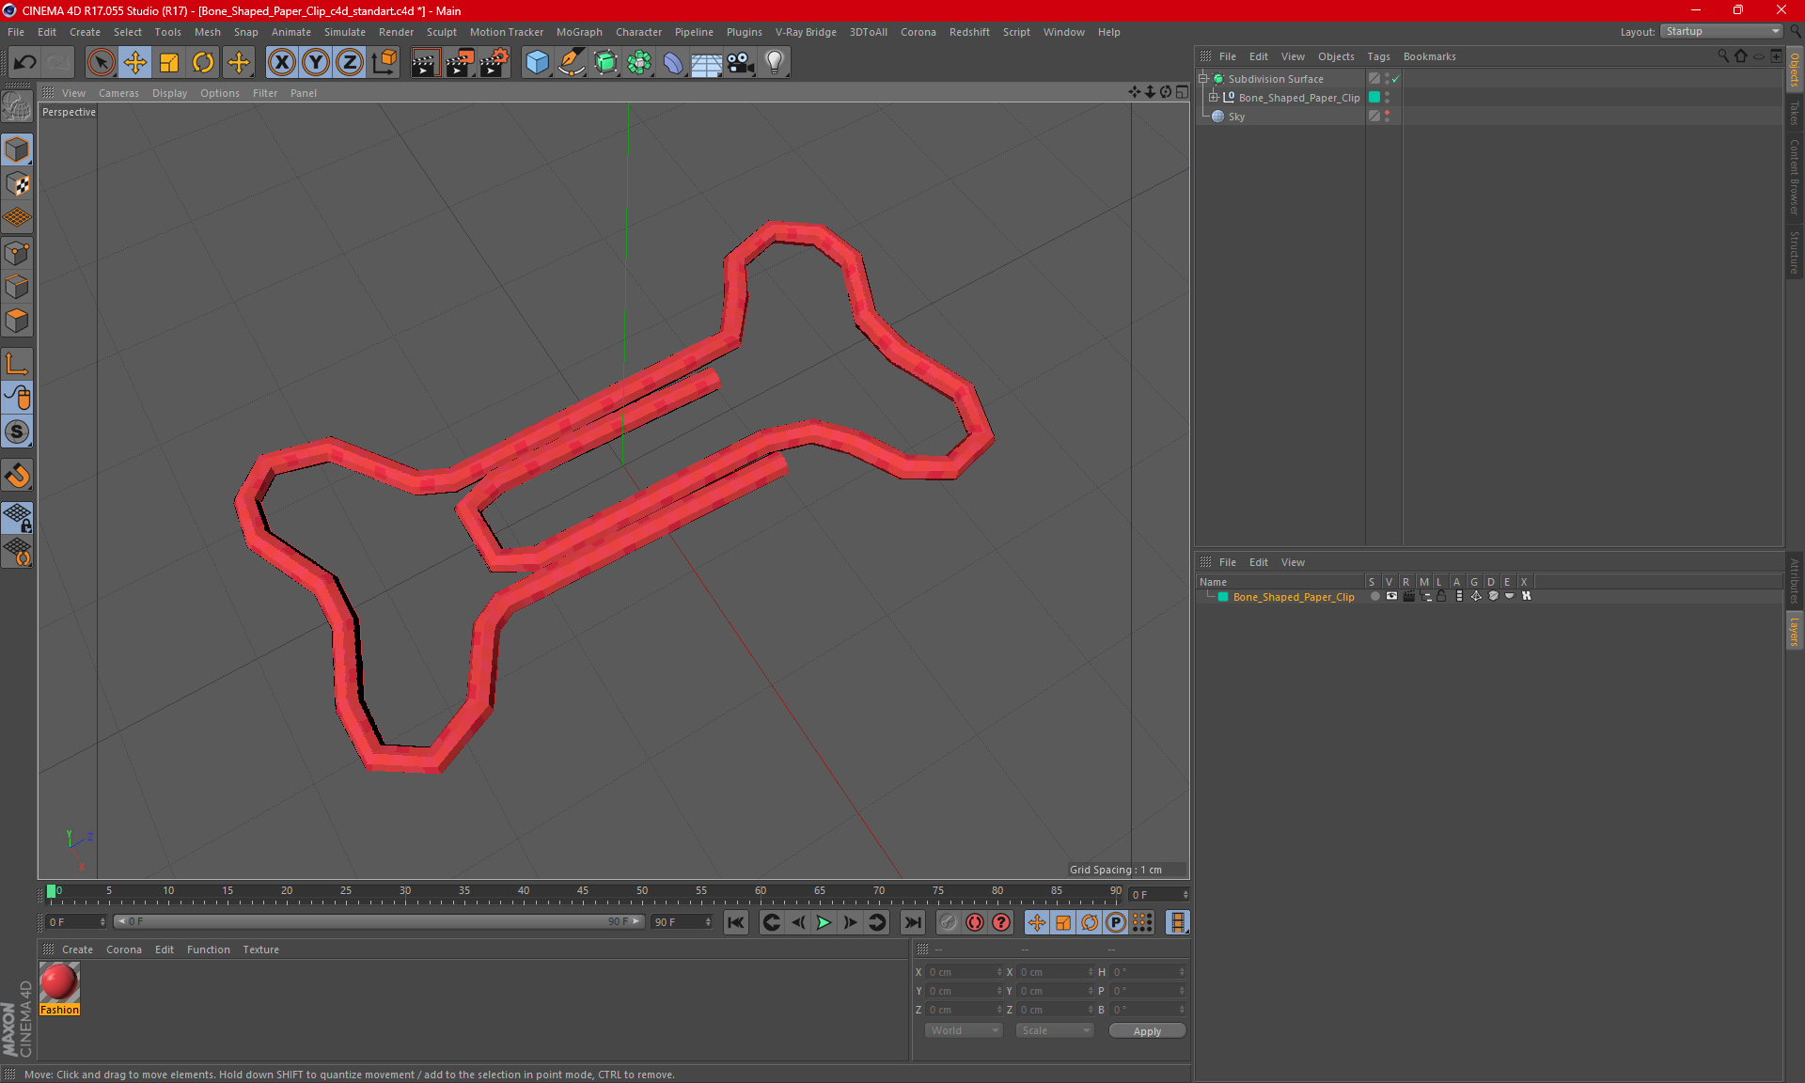Switch to the Corona material tab
Viewport: 1805px width, 1083px height.
point(122,949)
